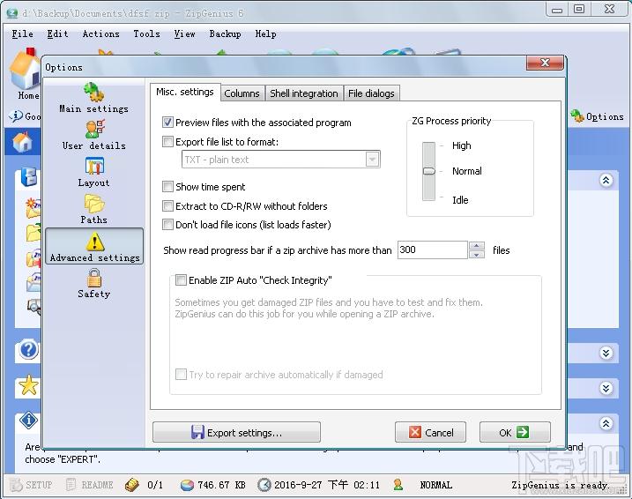This screenshot has width=632, height=499.
Task: Open Layout settings category
Action: coord(94,172)
